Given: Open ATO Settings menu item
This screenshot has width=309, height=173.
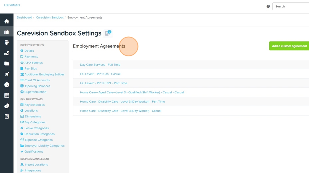Looking at the screenshot, I should [x=33, y=63].
